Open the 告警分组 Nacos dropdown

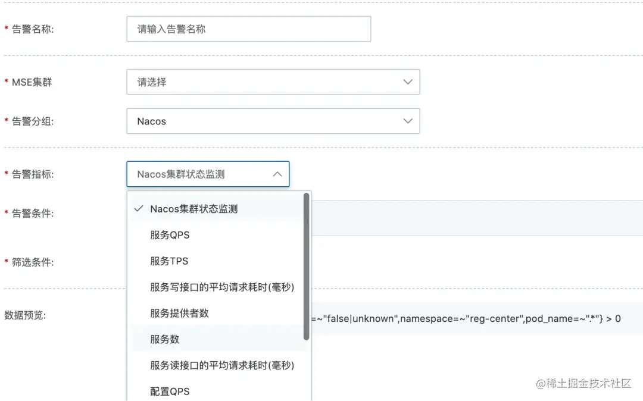[273, 121]
